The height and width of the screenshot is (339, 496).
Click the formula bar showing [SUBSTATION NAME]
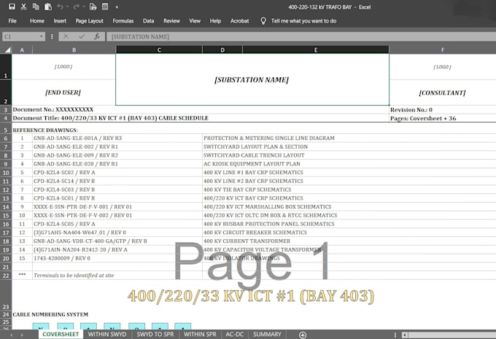[x=301, y=36]
